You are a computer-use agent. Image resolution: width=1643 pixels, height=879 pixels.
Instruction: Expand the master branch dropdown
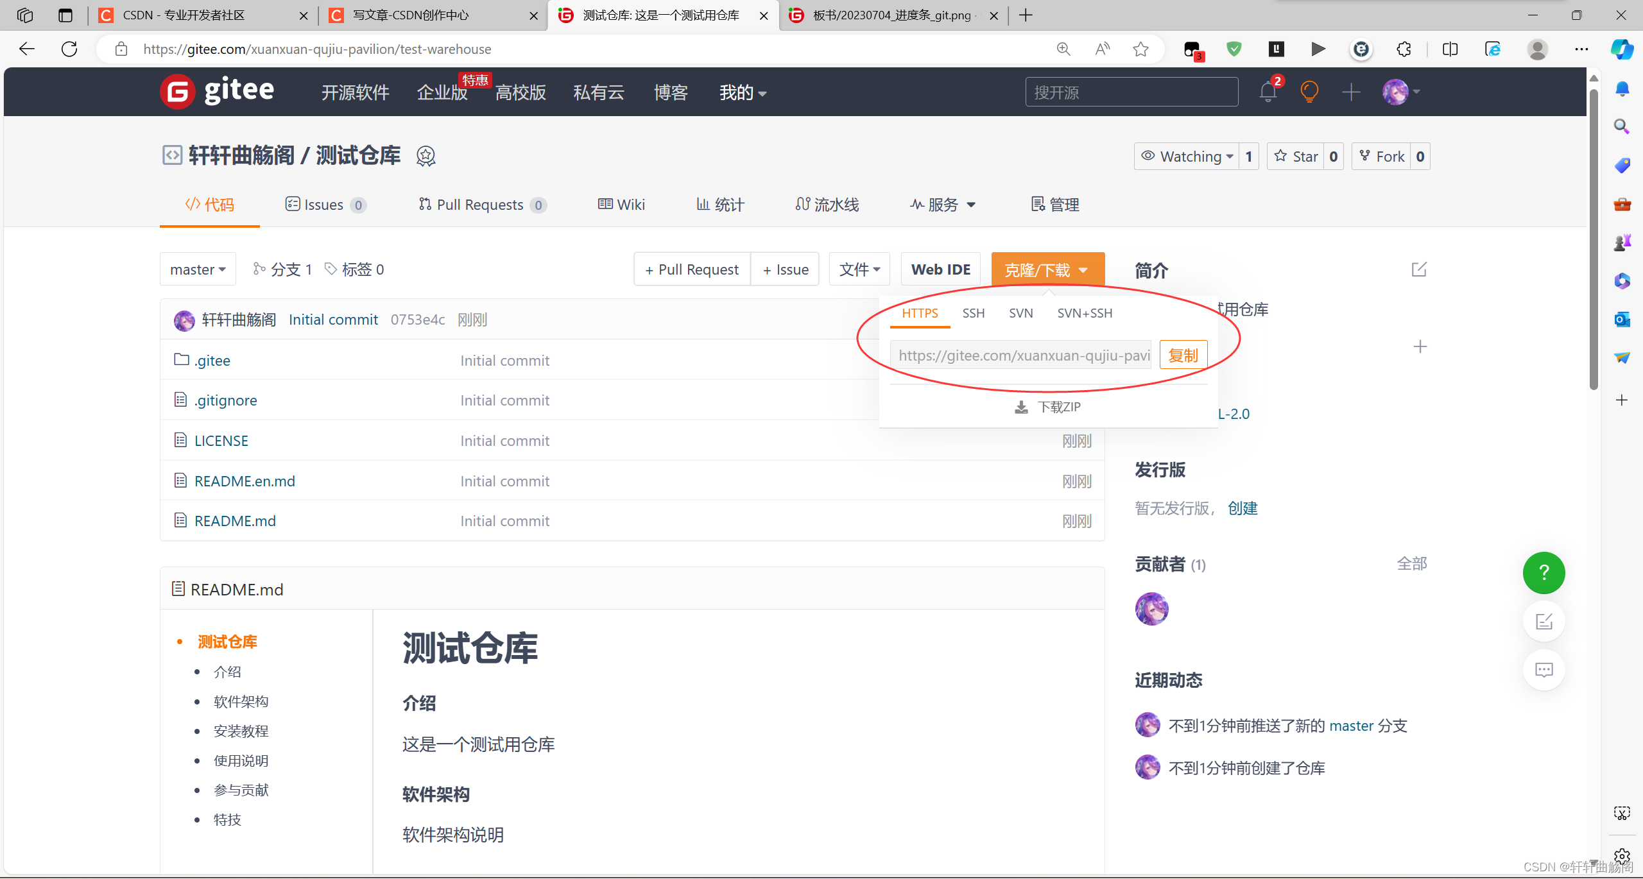(x=198, y=269)
